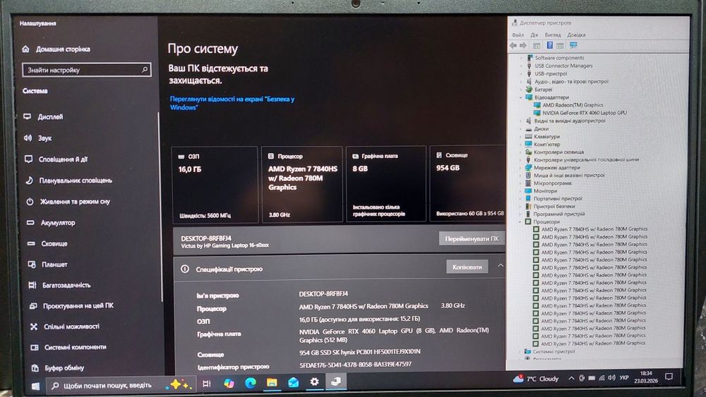Image resolution: width=706 pixels, height=397 pixels.
Task: Expand the USB Connector Managers node
Action: (522, 66)
